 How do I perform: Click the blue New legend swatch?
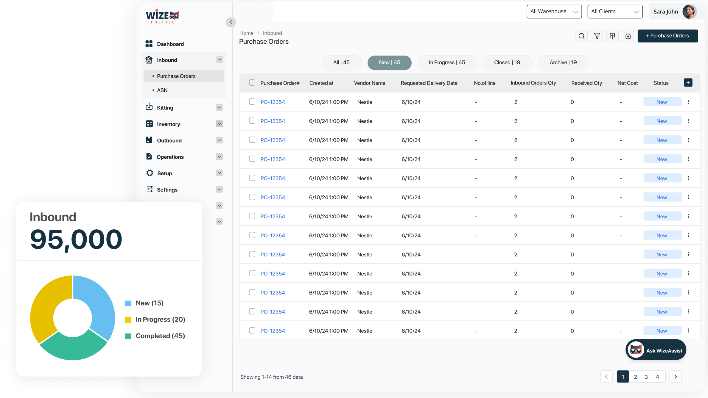[x=128, y=303]
